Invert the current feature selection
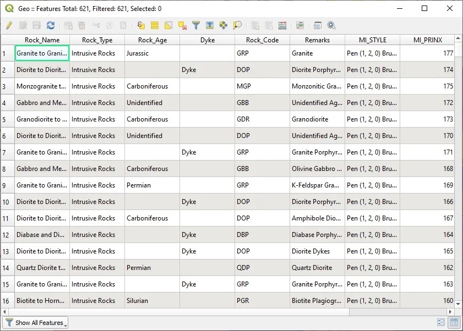Viewport: 463px width, 331px height. 168,25
